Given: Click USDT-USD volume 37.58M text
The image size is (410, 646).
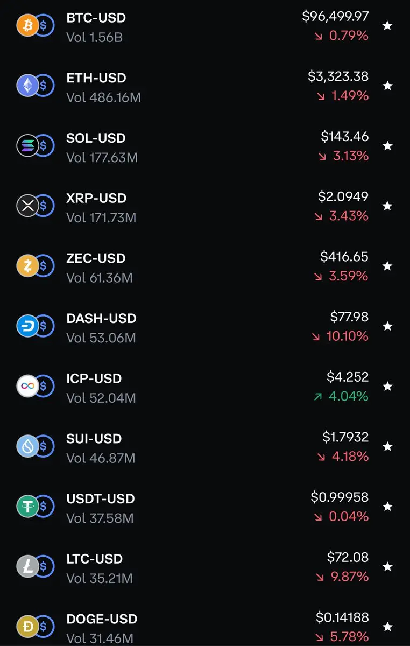Looking at the screenshot, I should (100, 518).
